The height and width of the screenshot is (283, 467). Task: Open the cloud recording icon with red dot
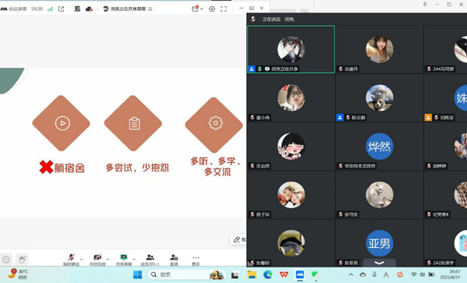[89, 9]
